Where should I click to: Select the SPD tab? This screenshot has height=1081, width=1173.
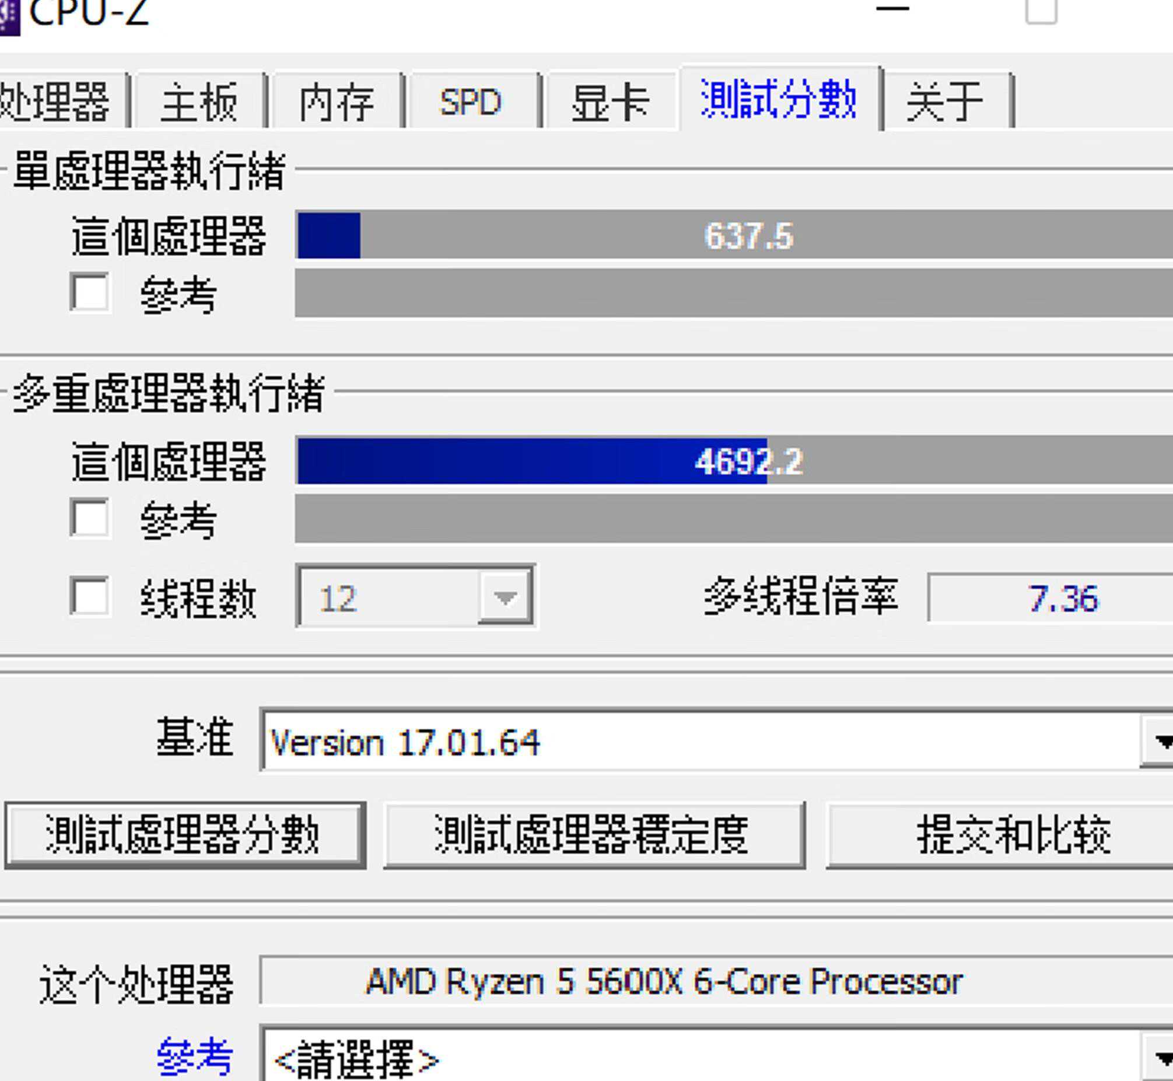click(471, 102)
